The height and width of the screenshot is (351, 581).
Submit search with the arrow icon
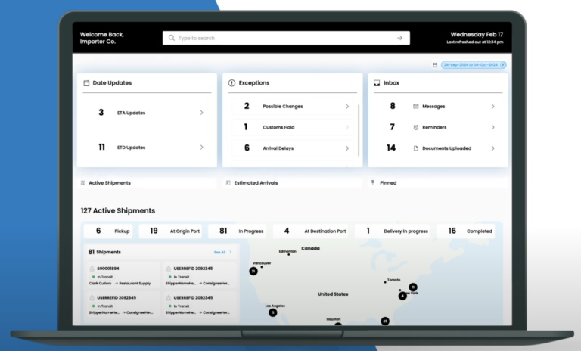(x=399, y=38)
